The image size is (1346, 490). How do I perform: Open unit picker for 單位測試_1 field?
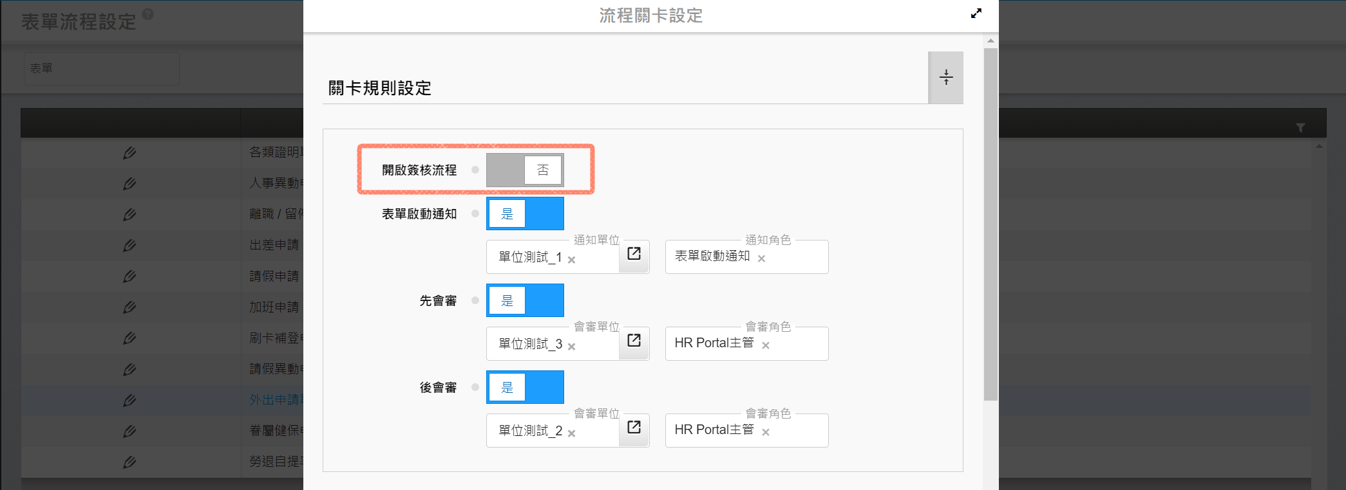tap(634, 254)
